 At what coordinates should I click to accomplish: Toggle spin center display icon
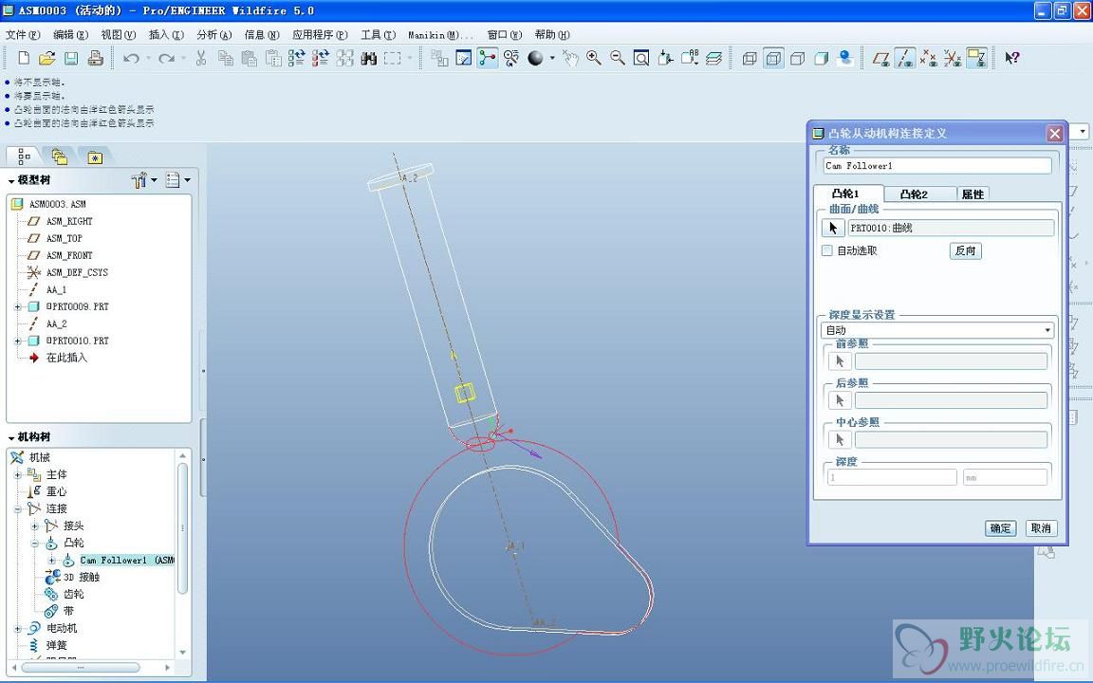point(488,59)
